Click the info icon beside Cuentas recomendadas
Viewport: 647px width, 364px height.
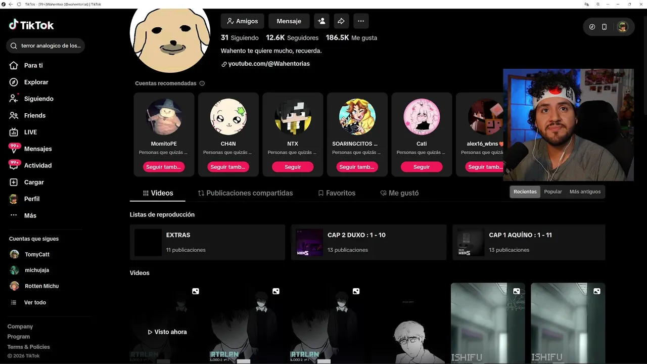point(202,83)
